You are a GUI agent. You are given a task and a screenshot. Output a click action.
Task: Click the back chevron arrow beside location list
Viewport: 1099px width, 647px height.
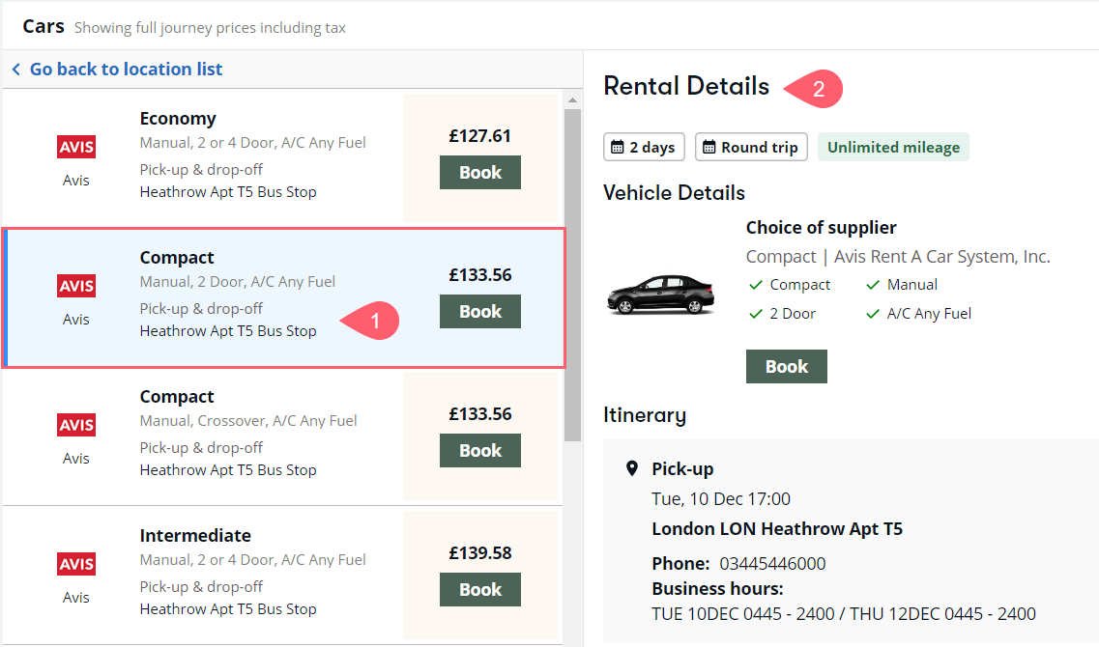coord(16,70)
